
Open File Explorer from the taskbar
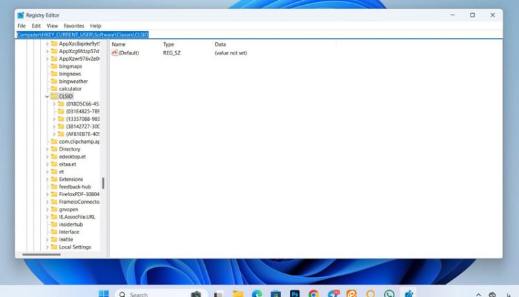[x=238, y=294]
